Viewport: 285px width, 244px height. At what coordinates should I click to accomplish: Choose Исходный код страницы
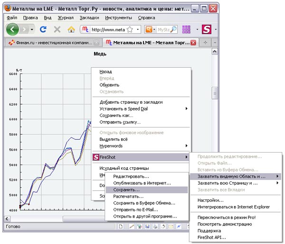pyautogui.click(x=141, y=168)
